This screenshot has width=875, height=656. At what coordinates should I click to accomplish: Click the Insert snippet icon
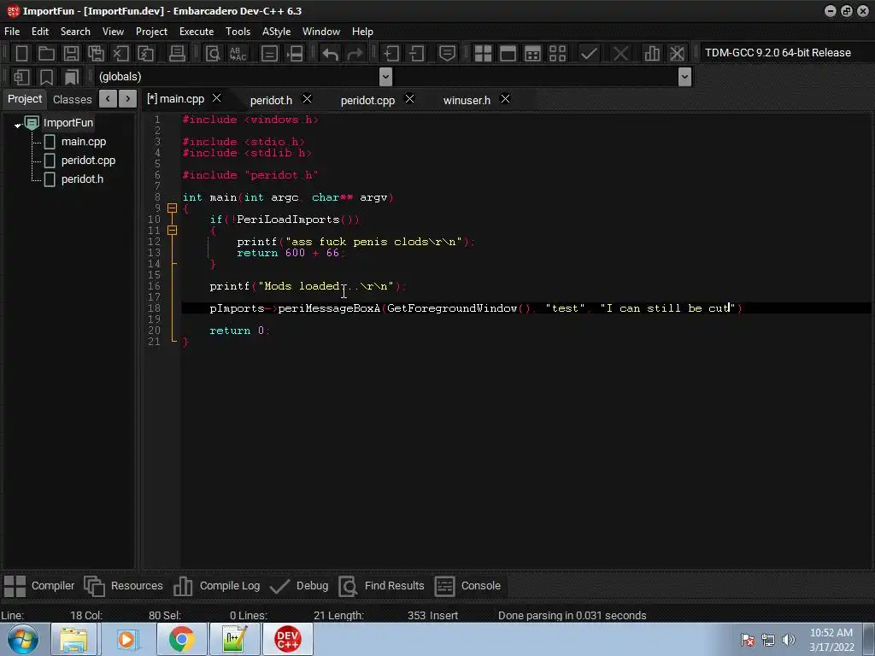click(21, 77)
